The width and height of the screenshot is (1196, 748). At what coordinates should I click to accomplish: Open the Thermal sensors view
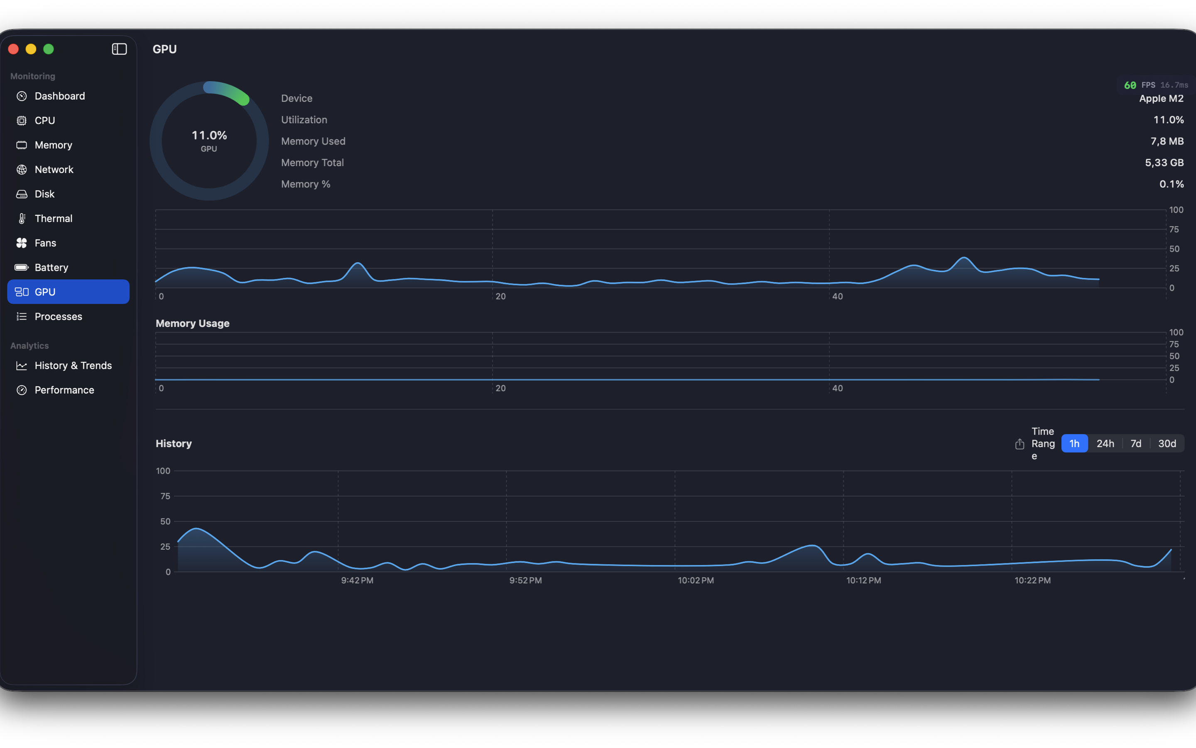coord(53,218)
